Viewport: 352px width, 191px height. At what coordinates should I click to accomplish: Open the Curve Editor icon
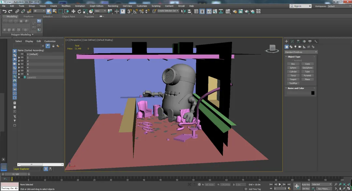coord(215,11)
